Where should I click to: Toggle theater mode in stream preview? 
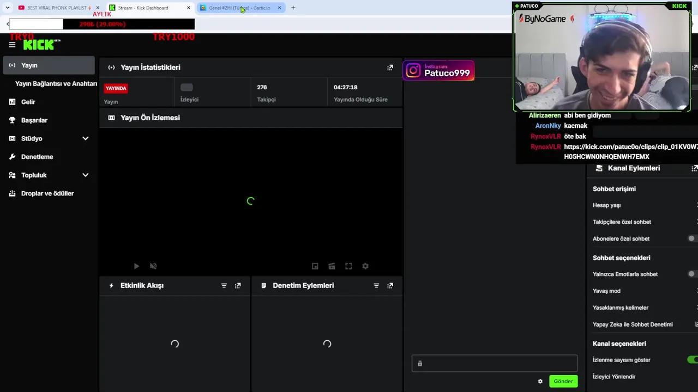(332, 266)
